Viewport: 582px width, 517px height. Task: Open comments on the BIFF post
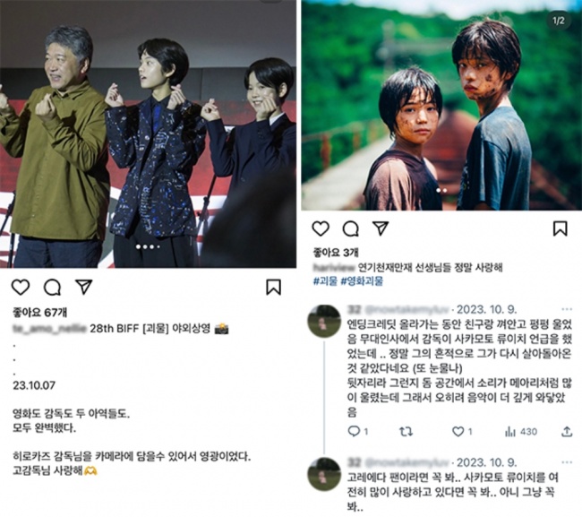click(x=52, y=287)
